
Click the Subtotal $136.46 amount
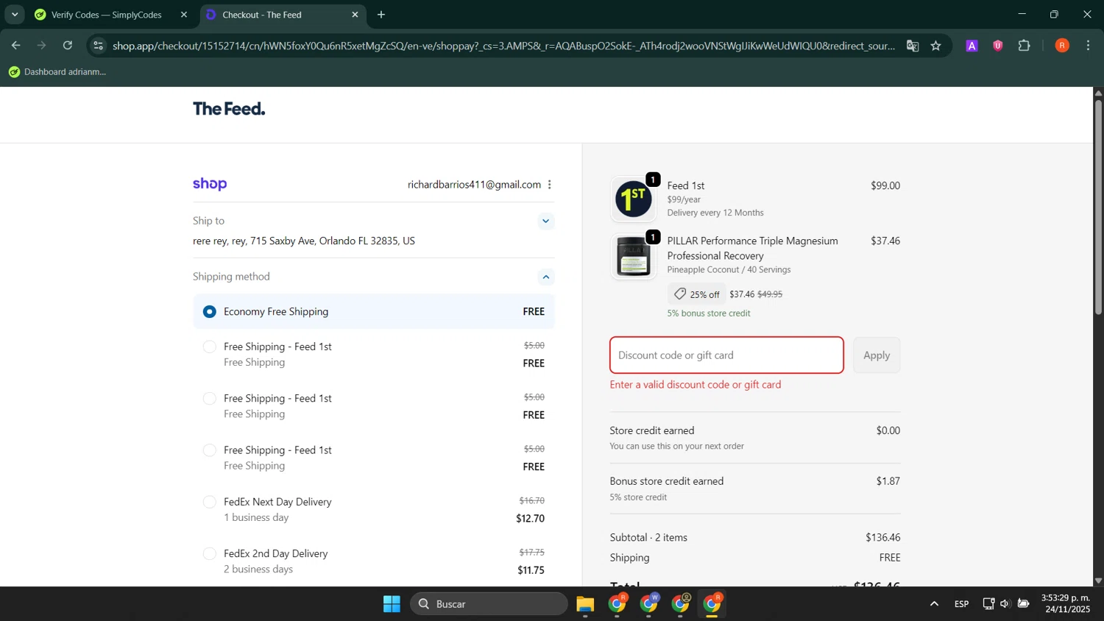[882, 538]
